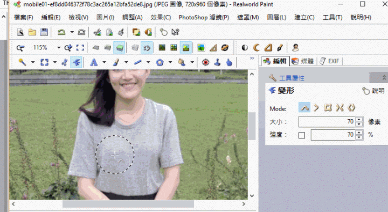Redo the last undone action
The width and height of the screenshot is (388, 212).
[x=81, y=32]
